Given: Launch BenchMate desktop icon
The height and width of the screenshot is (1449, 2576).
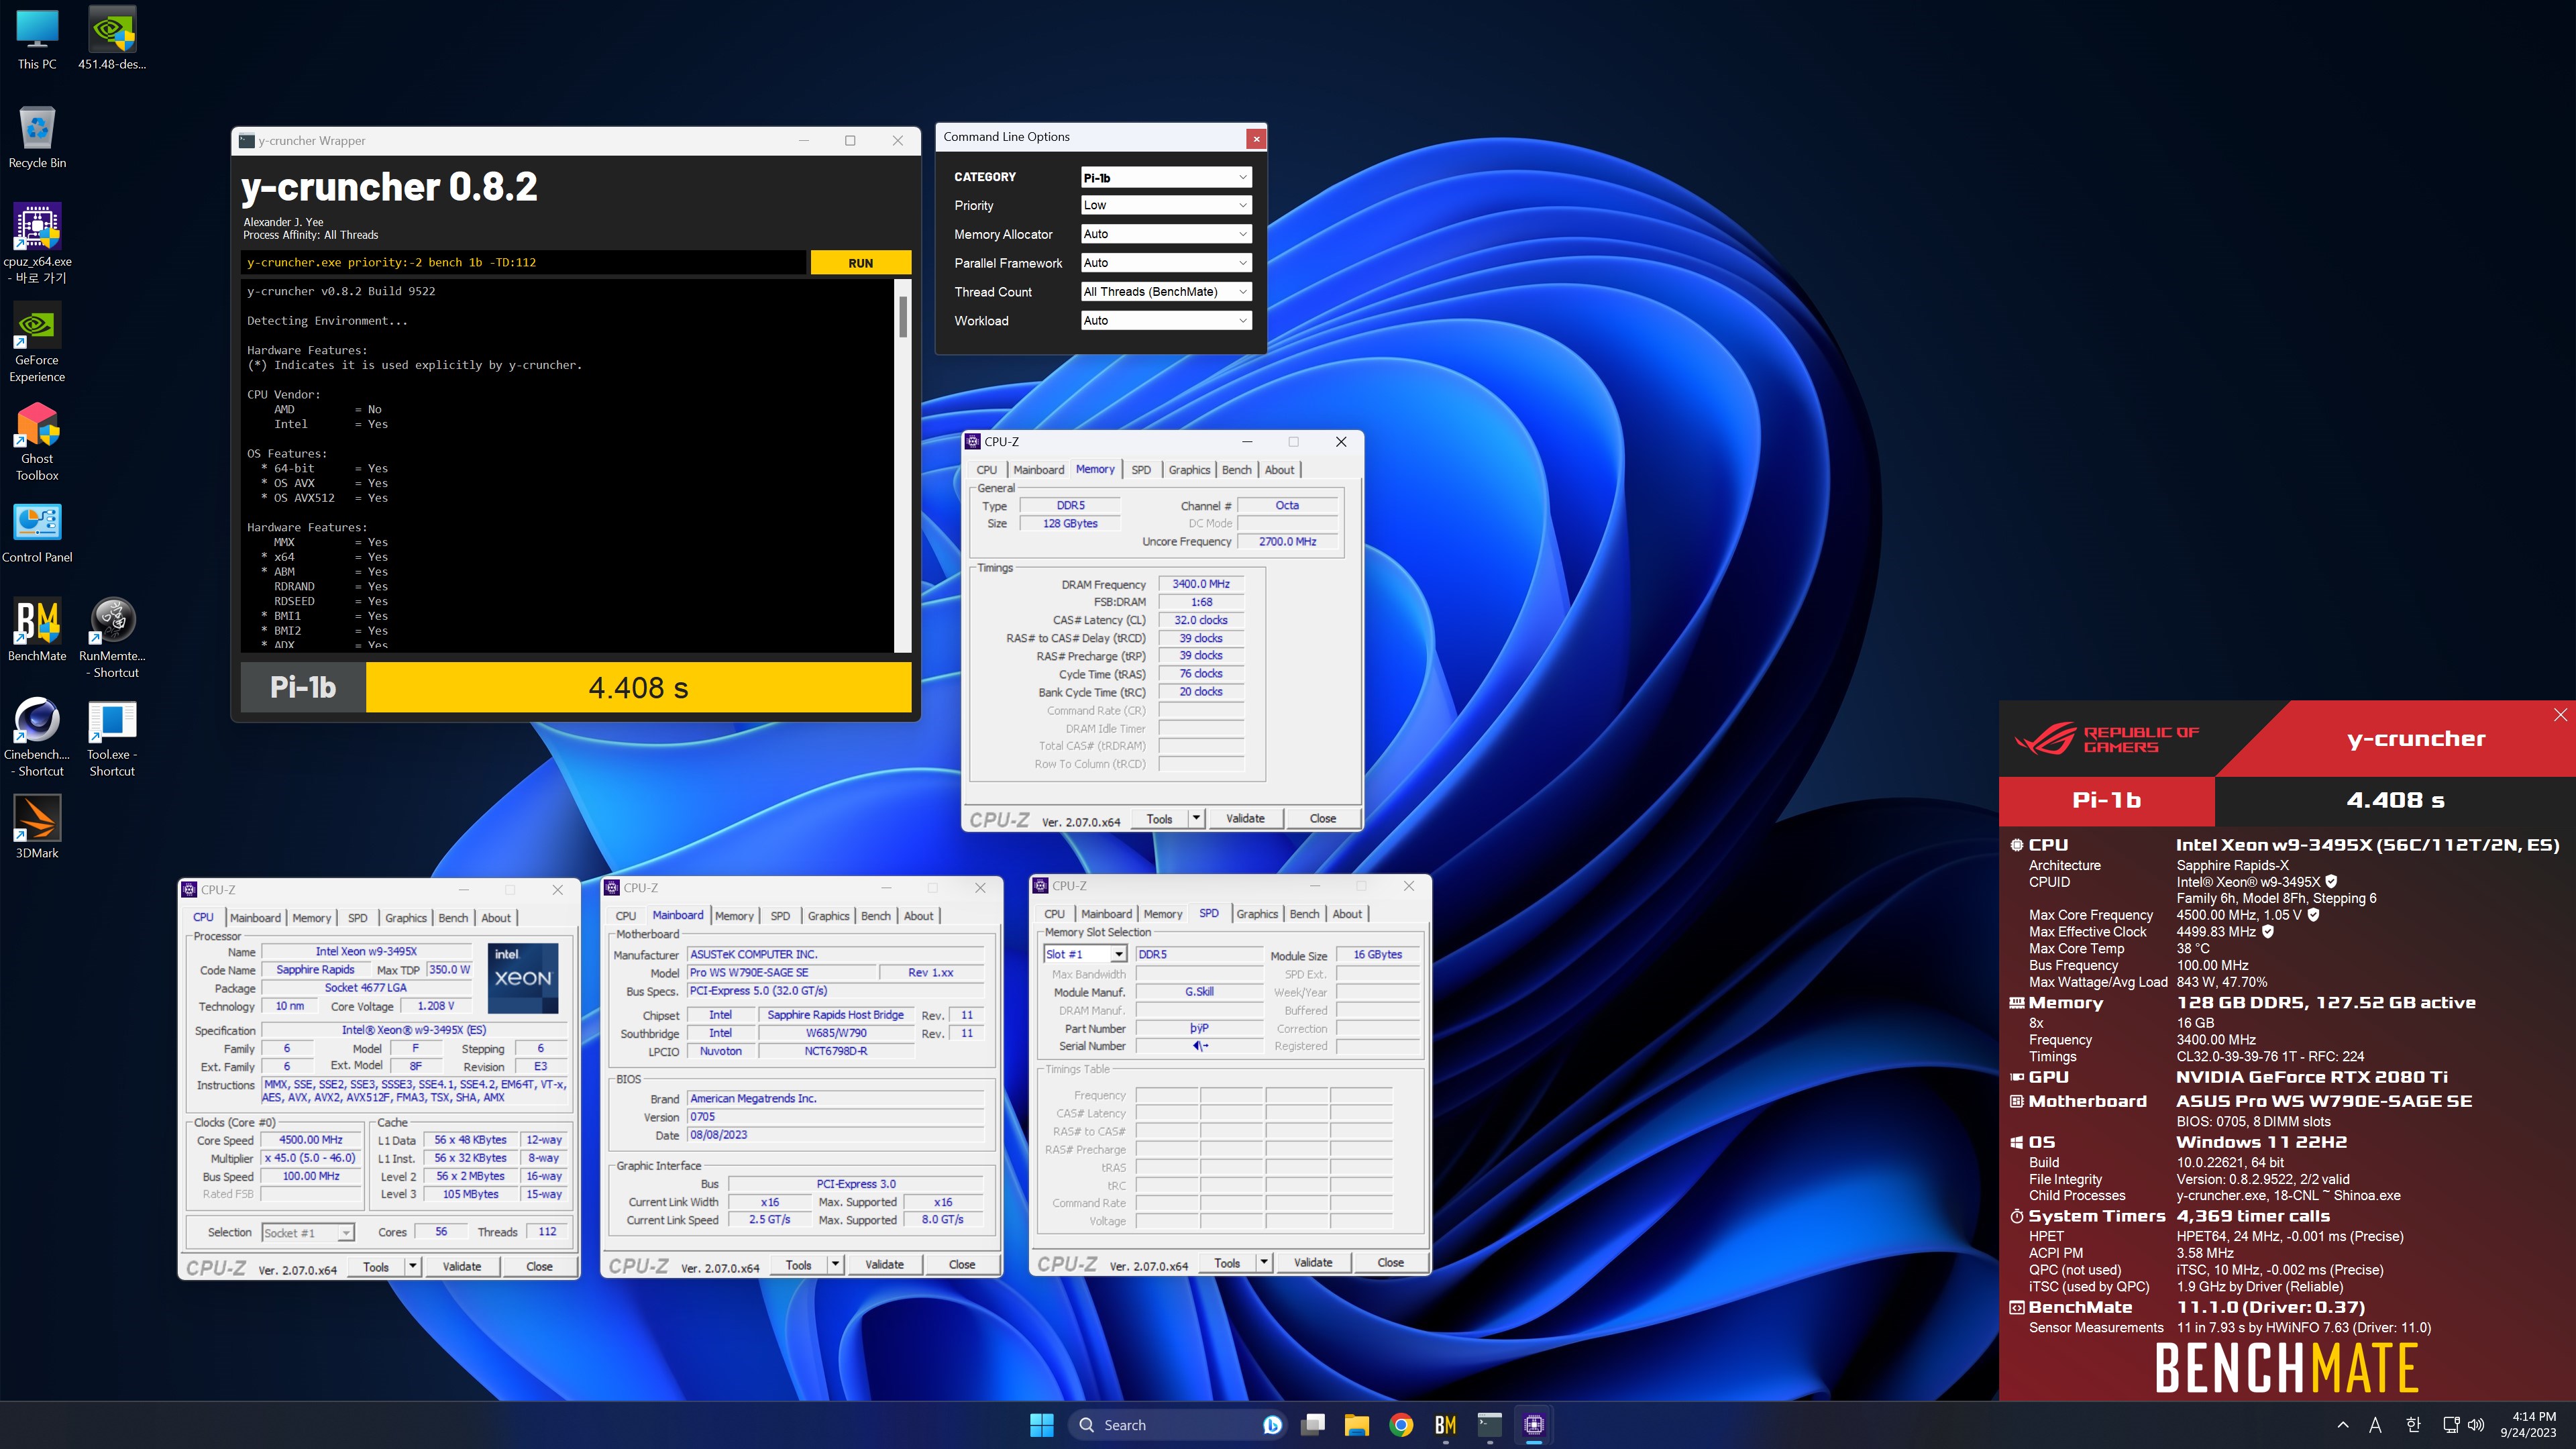Looking at the screenshot, I should [37, 631].
